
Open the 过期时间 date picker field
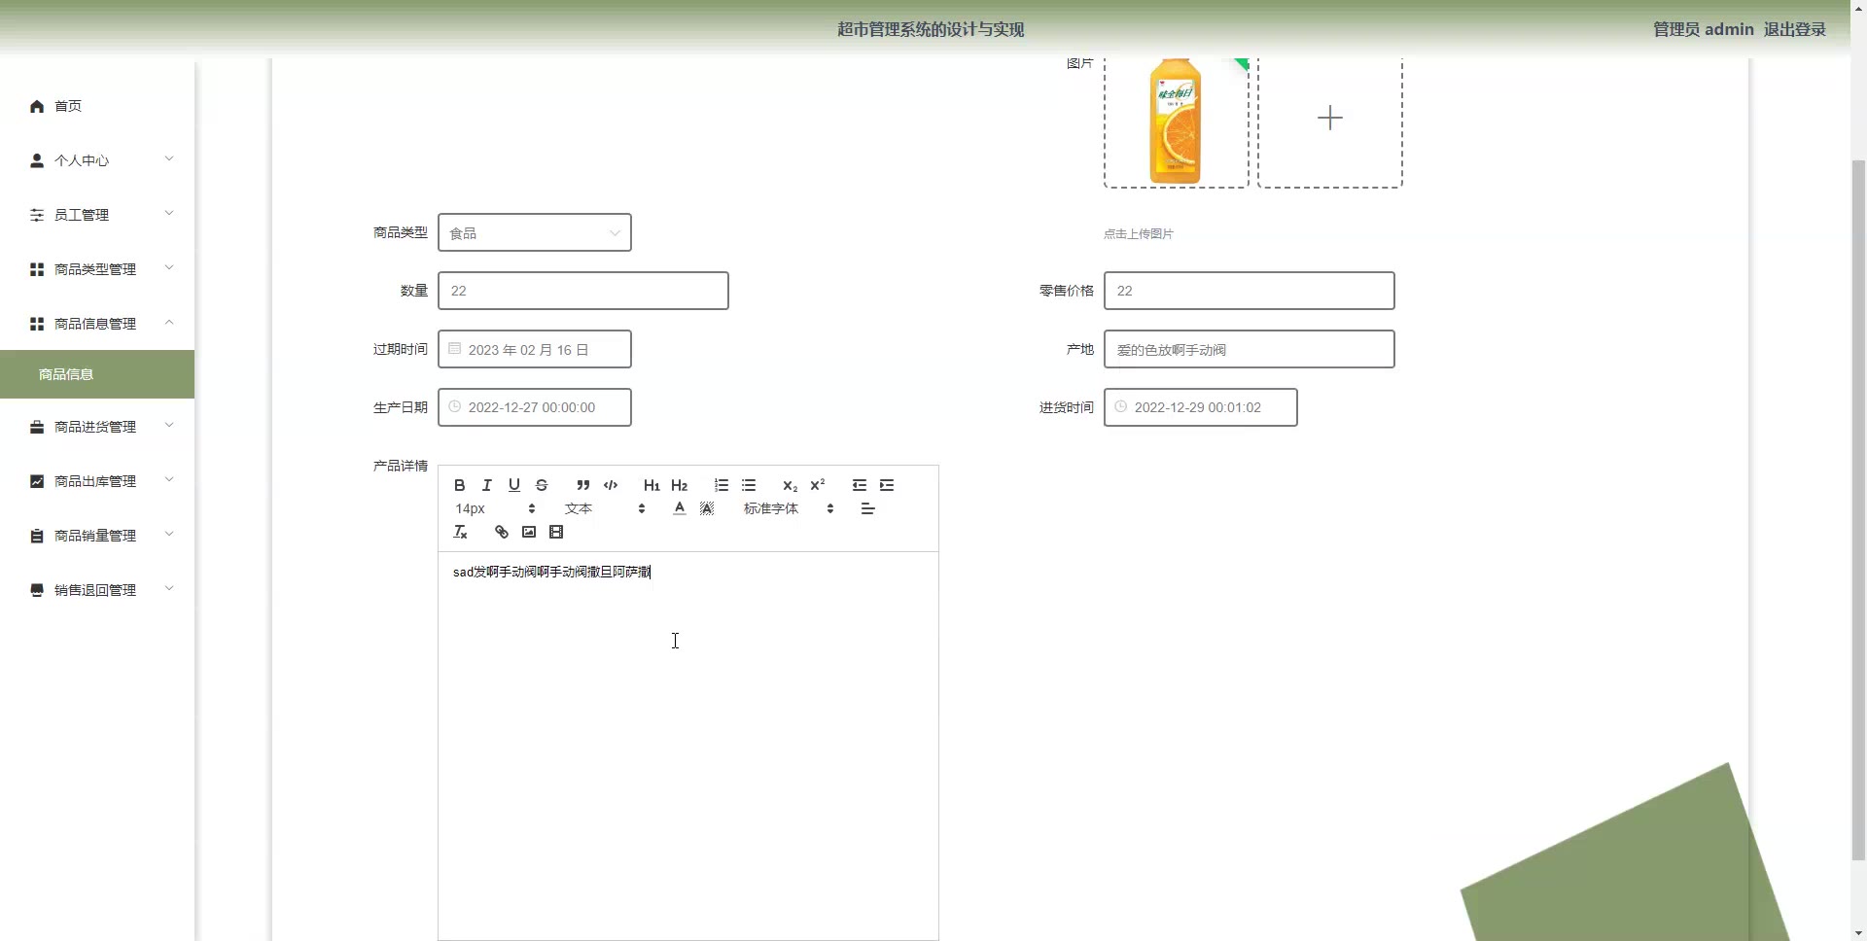pos(535,349)
